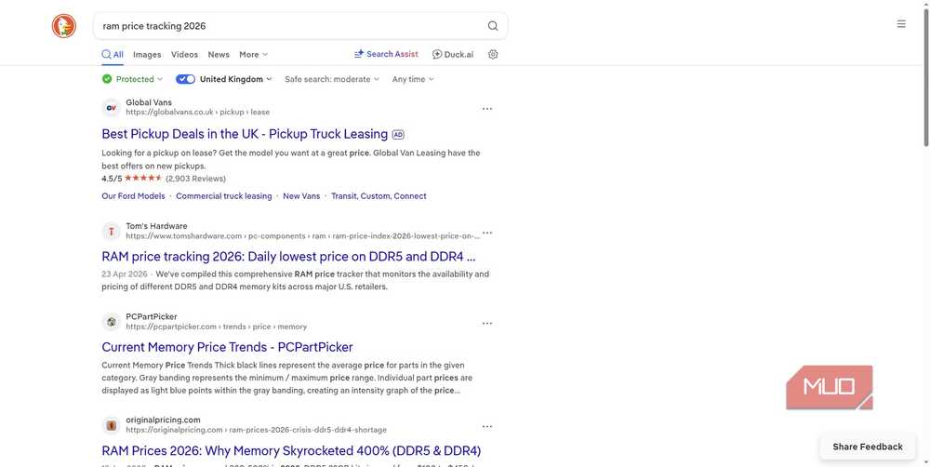Select the All tab
This screenshot has width=930, height=467.
pyautogui.click(x=113, y=55)
